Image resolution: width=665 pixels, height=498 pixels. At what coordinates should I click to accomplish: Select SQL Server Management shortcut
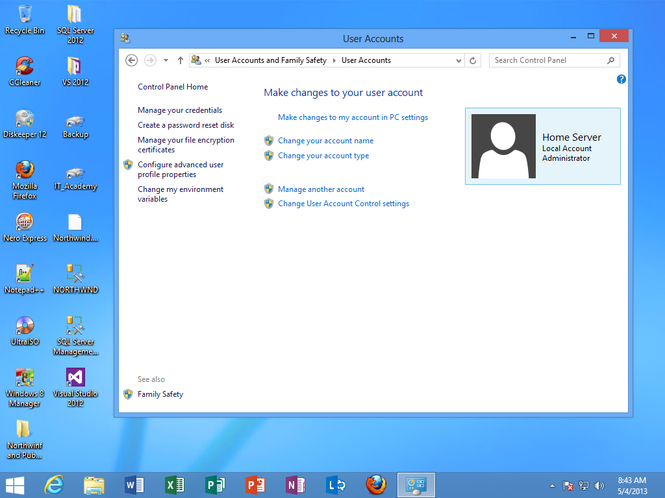click(75, 336)
